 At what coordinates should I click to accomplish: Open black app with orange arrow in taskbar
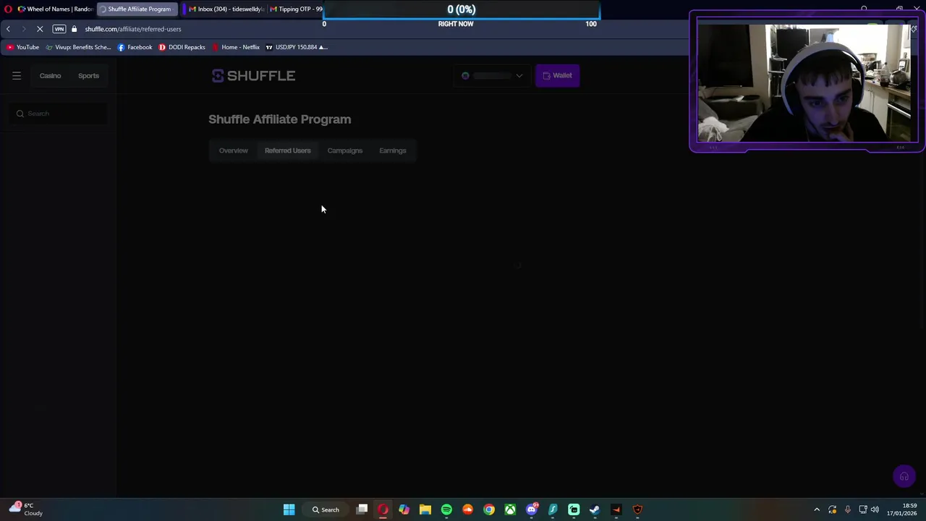tap(616, 510)
